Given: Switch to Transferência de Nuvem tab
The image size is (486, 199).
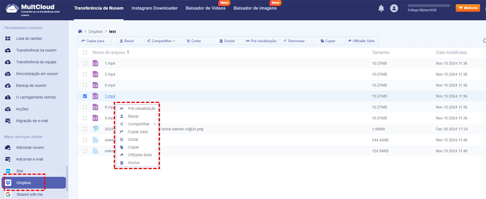Looking at the screenshot, I should tap(99, 8).
